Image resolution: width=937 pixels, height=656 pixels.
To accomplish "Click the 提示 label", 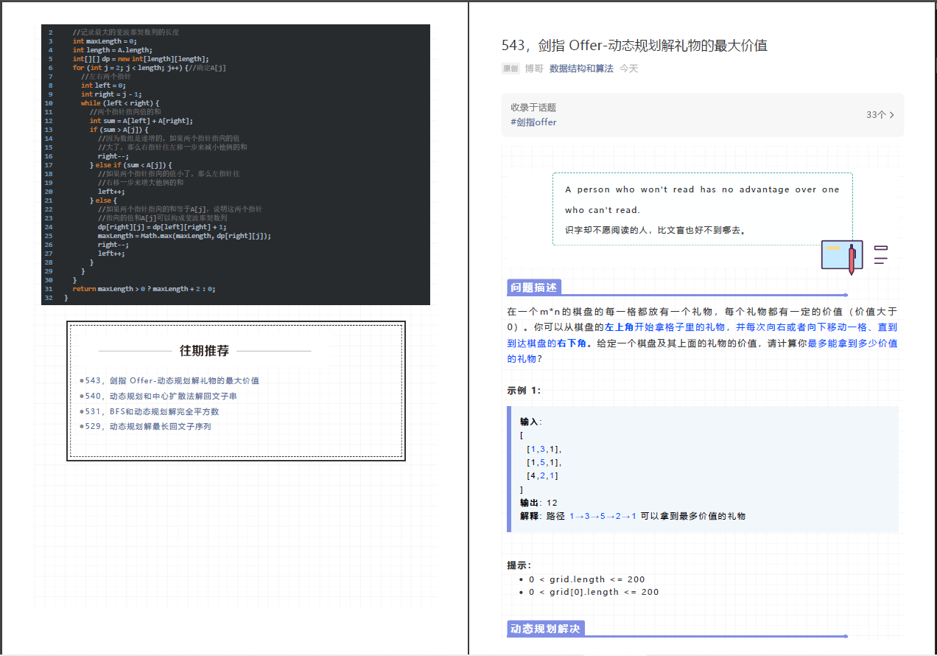I will (x=519, y=565).
